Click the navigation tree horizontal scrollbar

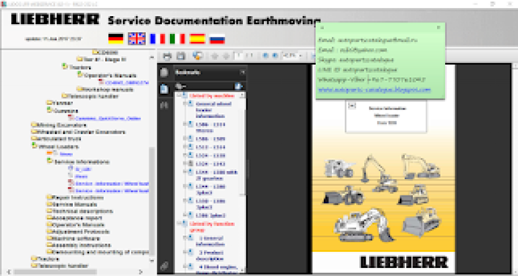point(55,272)
